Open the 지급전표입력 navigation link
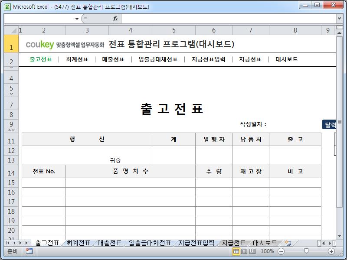 (x=209, y=59)
